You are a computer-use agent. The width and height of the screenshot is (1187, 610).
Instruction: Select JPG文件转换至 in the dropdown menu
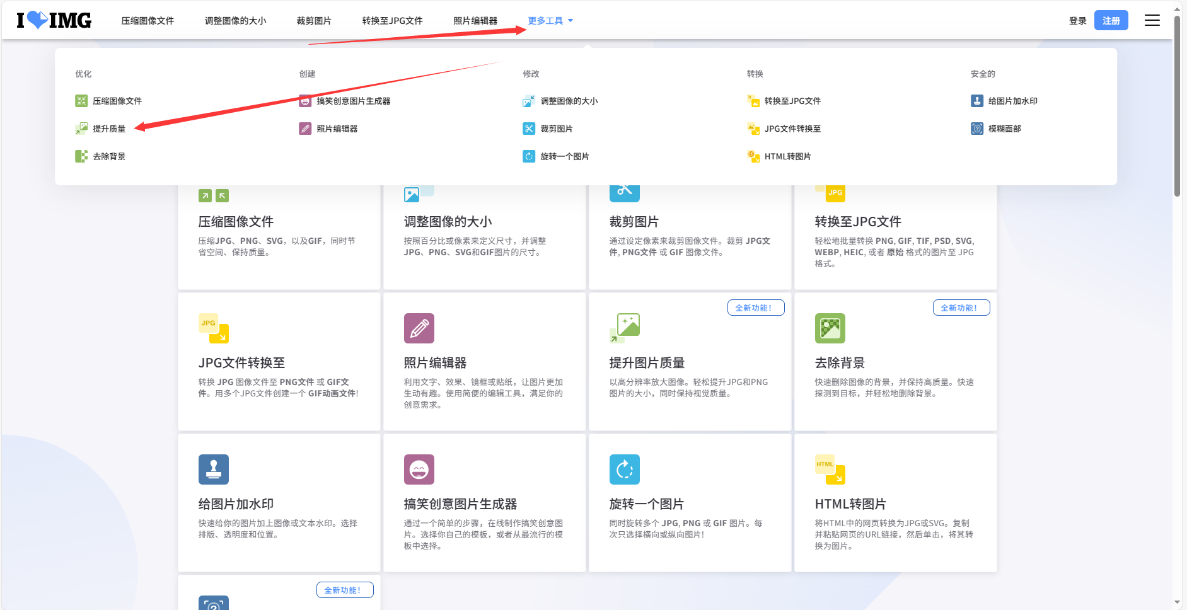792,129
